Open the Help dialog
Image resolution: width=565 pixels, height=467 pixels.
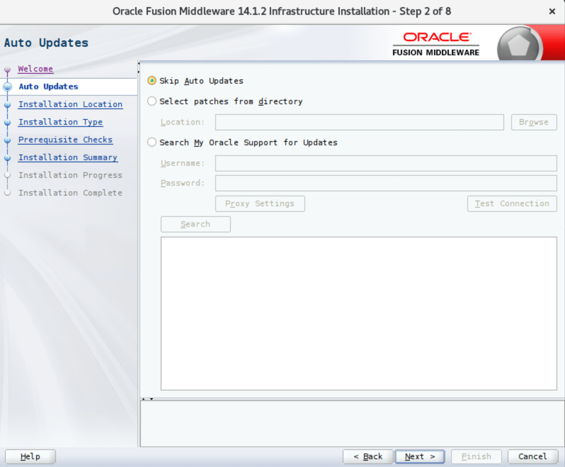coord(30,456)
